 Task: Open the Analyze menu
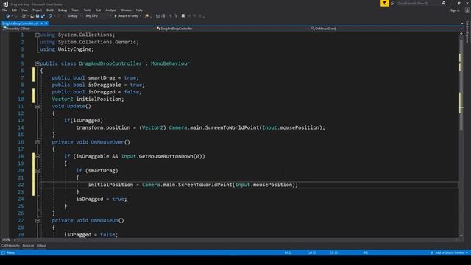click(110, 10)
